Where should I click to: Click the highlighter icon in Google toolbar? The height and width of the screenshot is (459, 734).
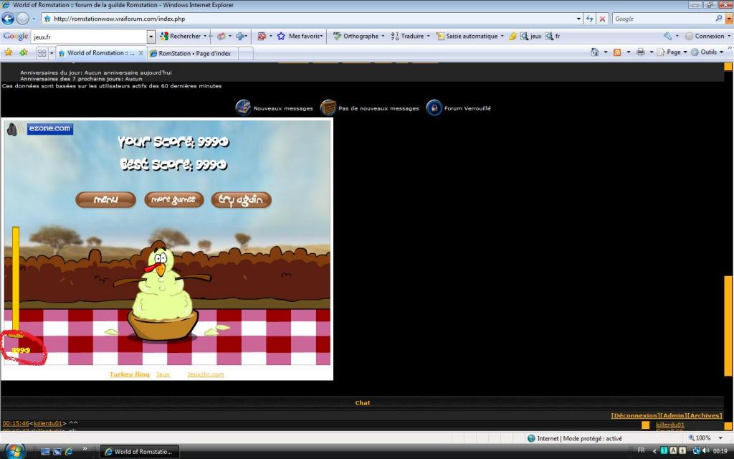click(513, 36)
